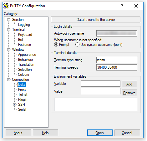Image resolution: width=147 pixels, height=141 pixels.
Task: Expand the SSH tree node
Action: tap(14, 105)
